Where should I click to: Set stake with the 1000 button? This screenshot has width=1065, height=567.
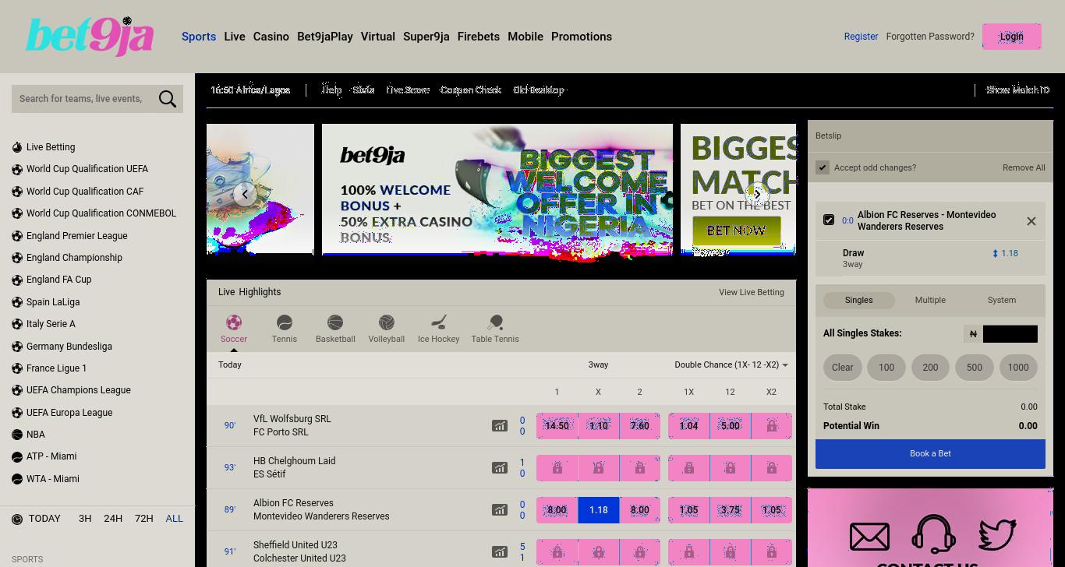[1018, 367]
